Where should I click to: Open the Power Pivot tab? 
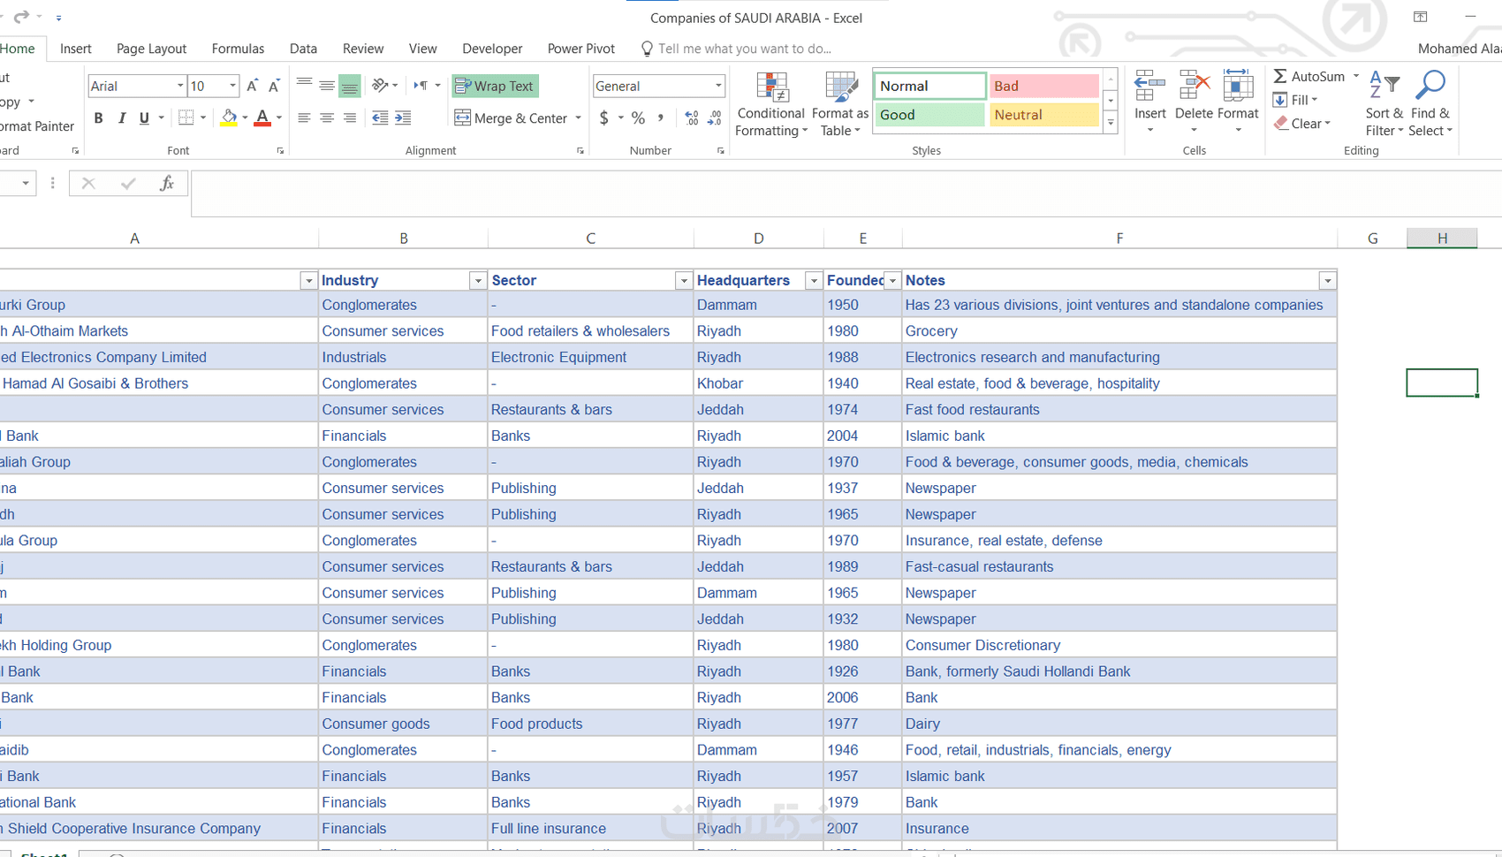point(581,49)
